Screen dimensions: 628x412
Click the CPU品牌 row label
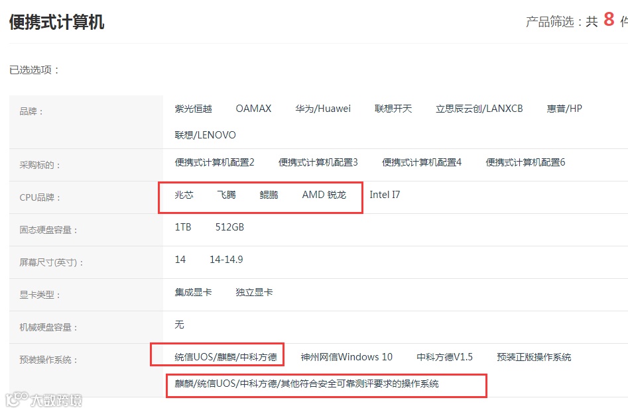tap(40, 197)
